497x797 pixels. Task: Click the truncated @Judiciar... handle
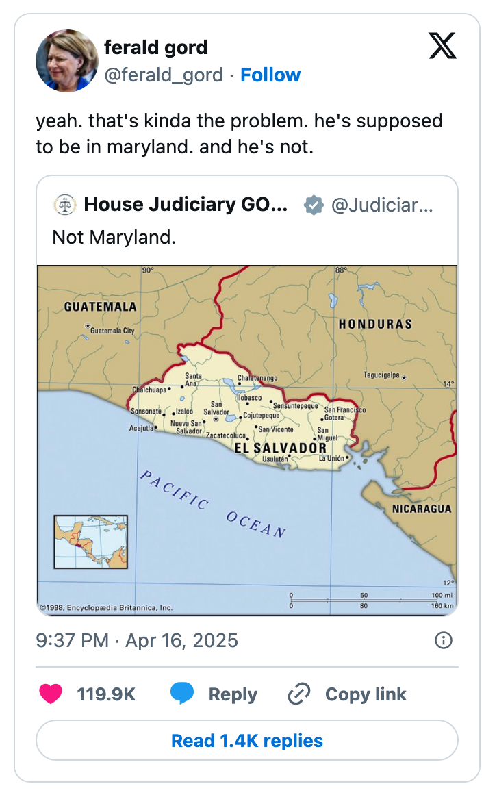[381, 203]
